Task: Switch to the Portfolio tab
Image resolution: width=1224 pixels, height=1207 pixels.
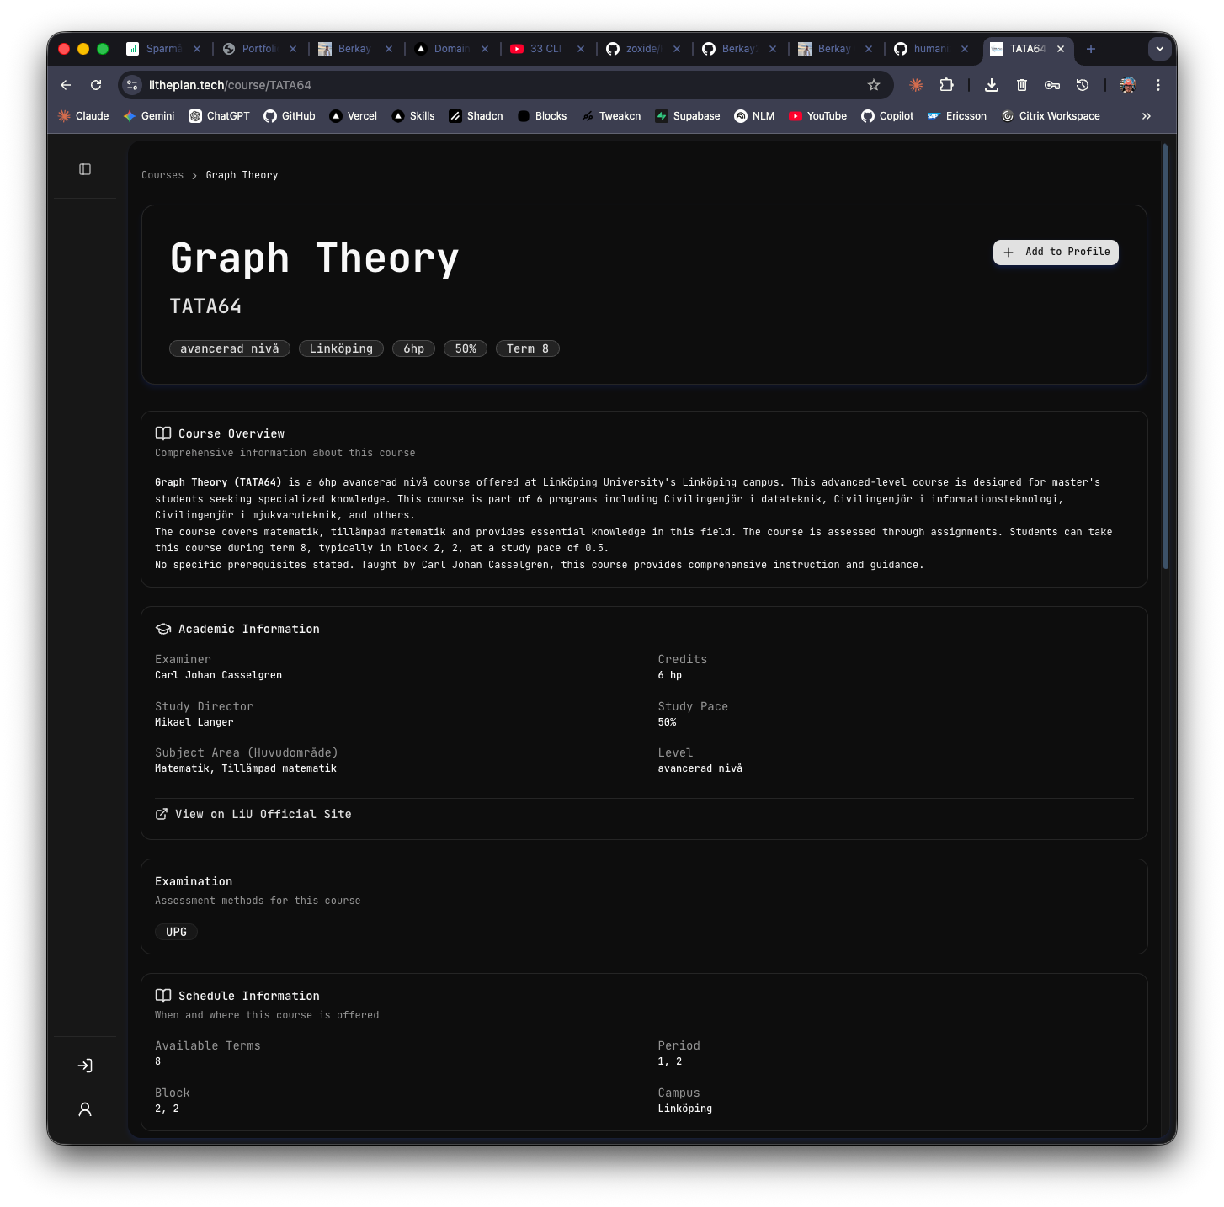Action: pyautogui.click(x=259, y=49)
